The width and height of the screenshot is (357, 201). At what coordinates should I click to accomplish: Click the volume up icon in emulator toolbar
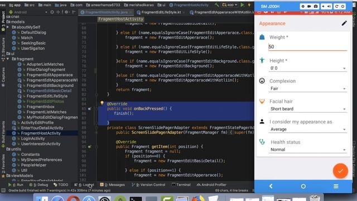tap(329, 6)
